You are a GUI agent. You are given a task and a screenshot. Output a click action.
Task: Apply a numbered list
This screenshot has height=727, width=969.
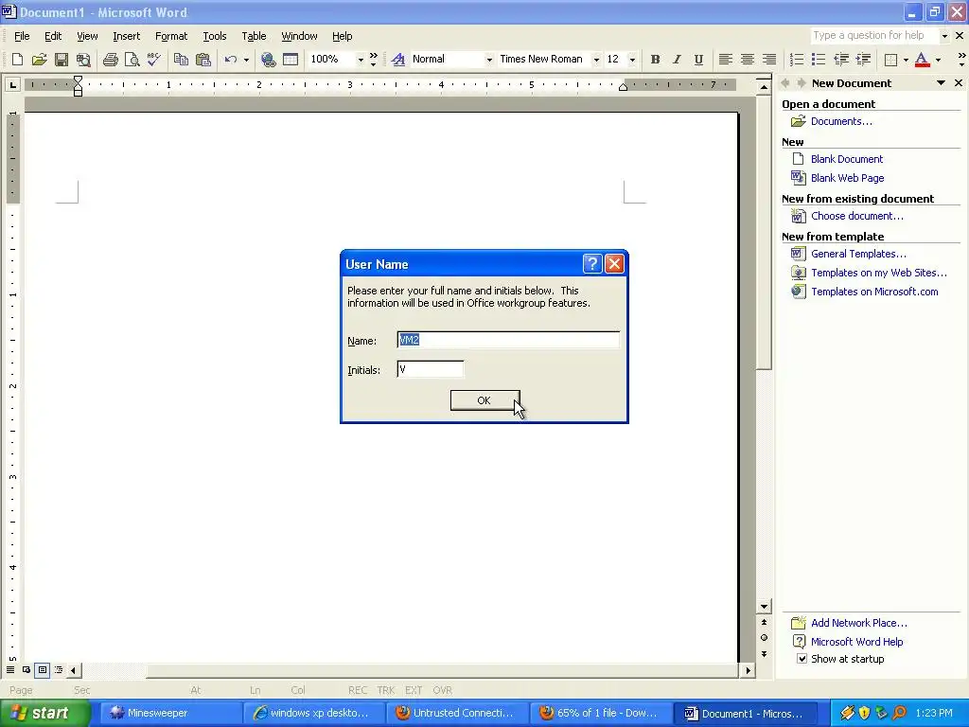[x=797, y=60]
